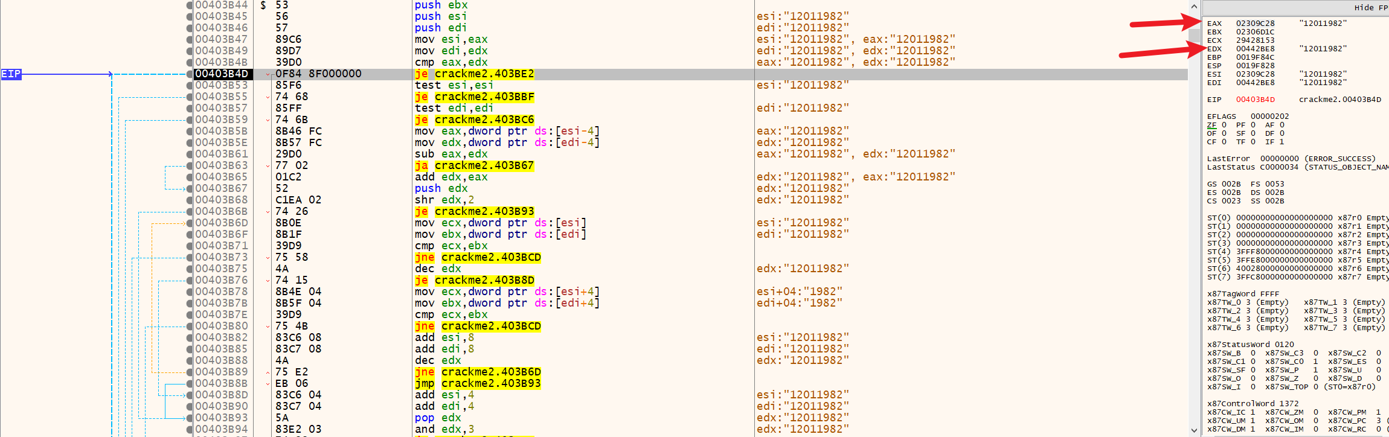1389x437 pixels.
Task: Select ST(4) register 3FFF8000000000000000
Action: (x=1284, y=252)
